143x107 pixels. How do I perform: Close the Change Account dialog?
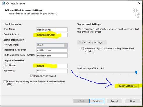click(139, 4)
